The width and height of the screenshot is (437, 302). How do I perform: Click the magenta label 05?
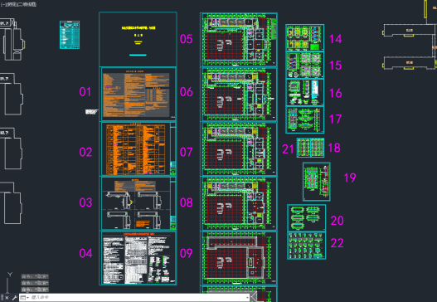click(x=187, y=39)
